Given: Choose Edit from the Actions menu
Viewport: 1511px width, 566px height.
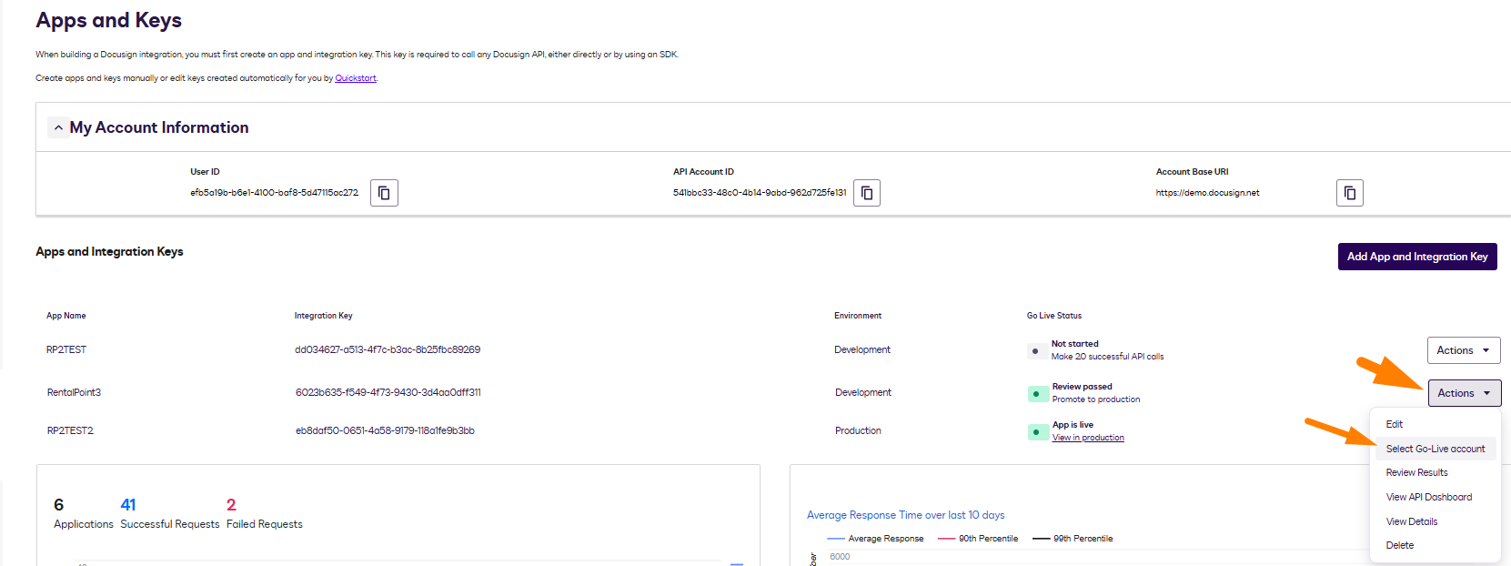Looking at the screenshot, I should tap(1395, 424).
